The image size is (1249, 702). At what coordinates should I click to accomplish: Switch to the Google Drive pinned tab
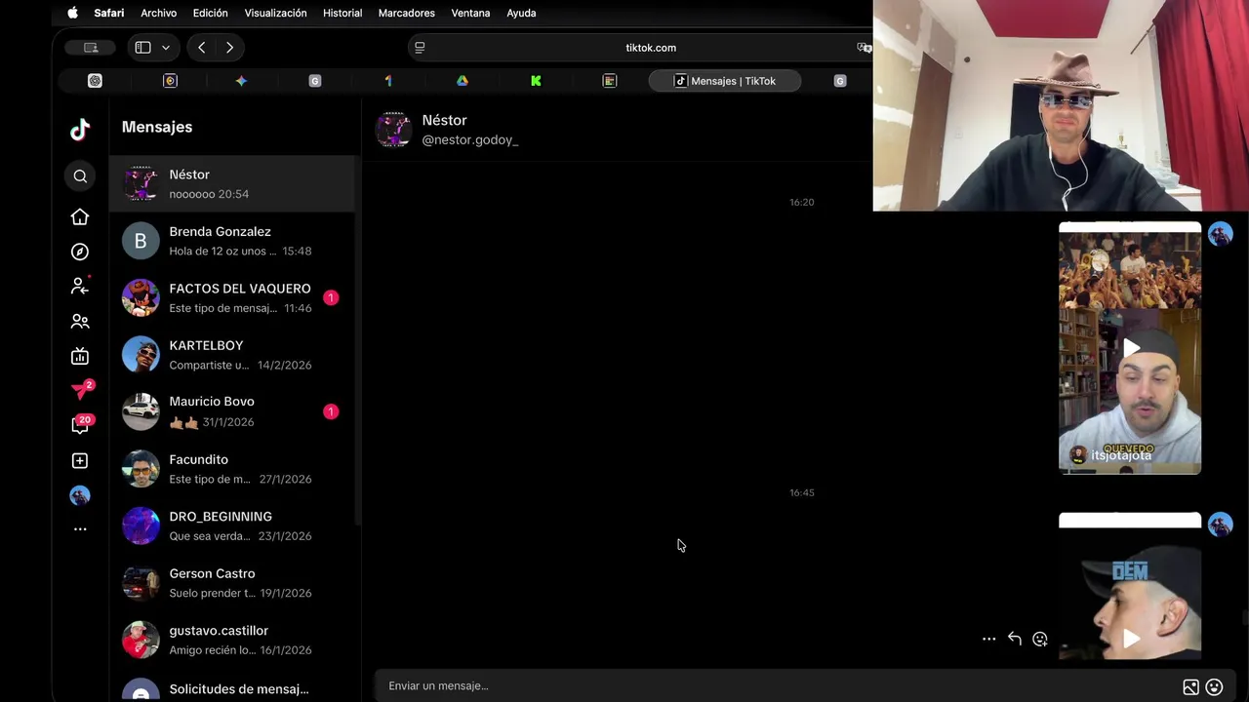click(463, 81)
